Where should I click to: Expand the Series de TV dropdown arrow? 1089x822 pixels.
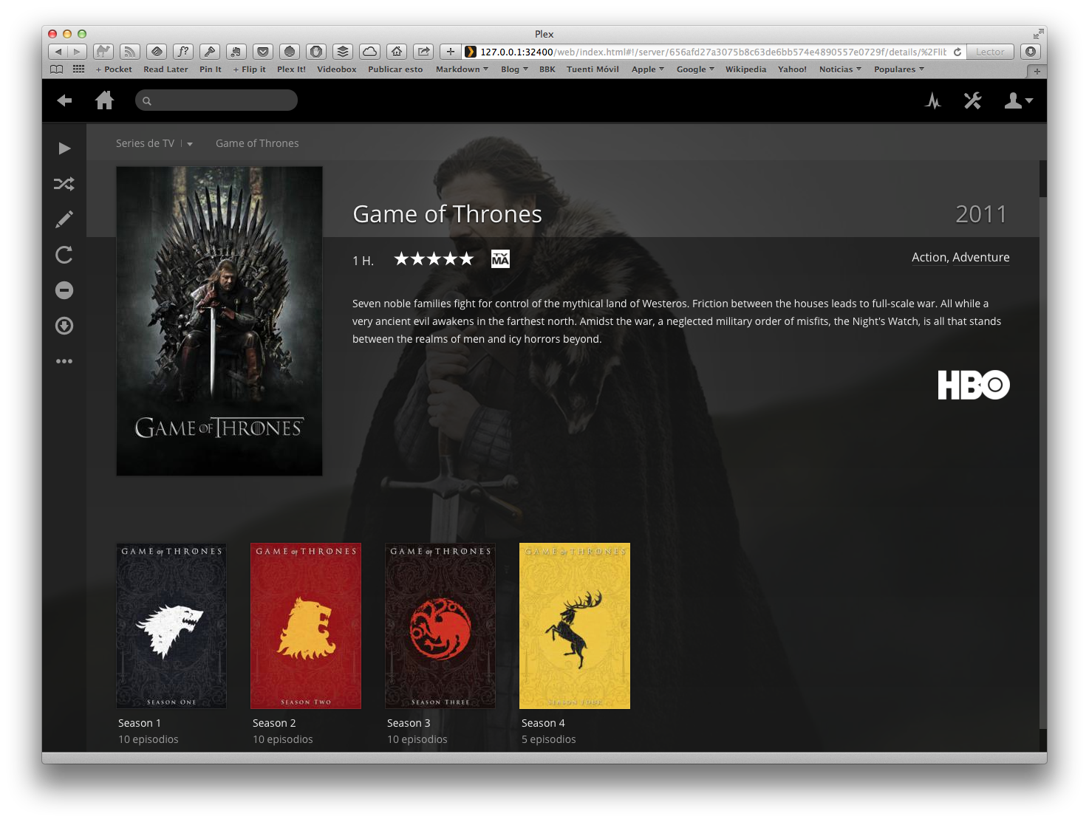click(x=190, y=144)
